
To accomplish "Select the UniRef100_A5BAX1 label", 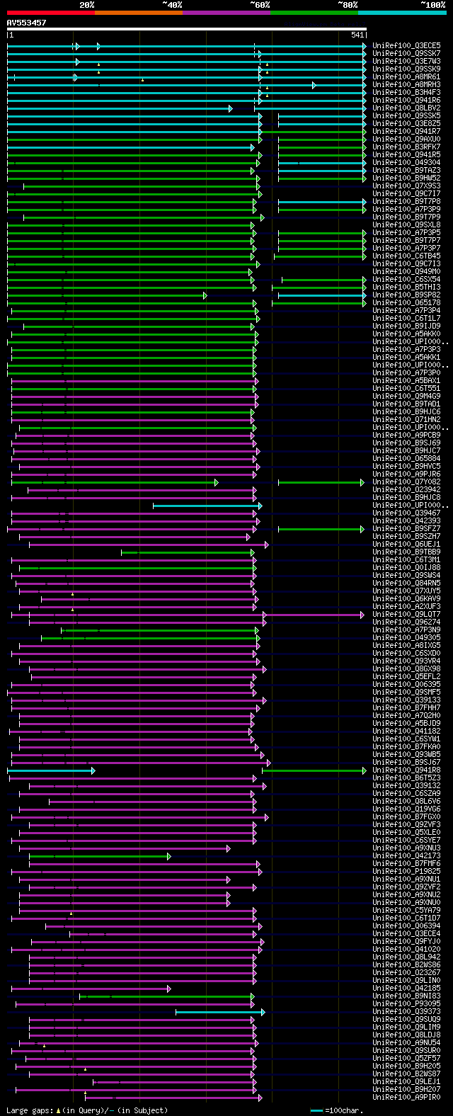I will tap(406, 381).
